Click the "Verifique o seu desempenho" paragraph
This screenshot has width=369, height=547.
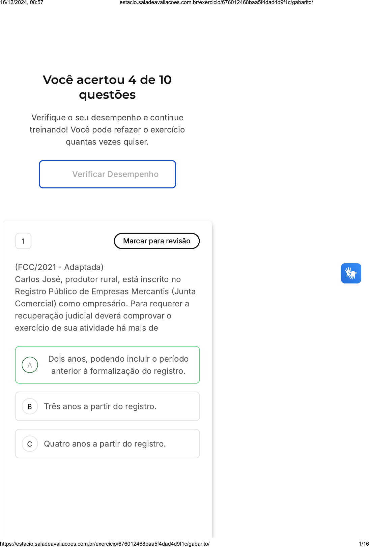click(107, 129)
